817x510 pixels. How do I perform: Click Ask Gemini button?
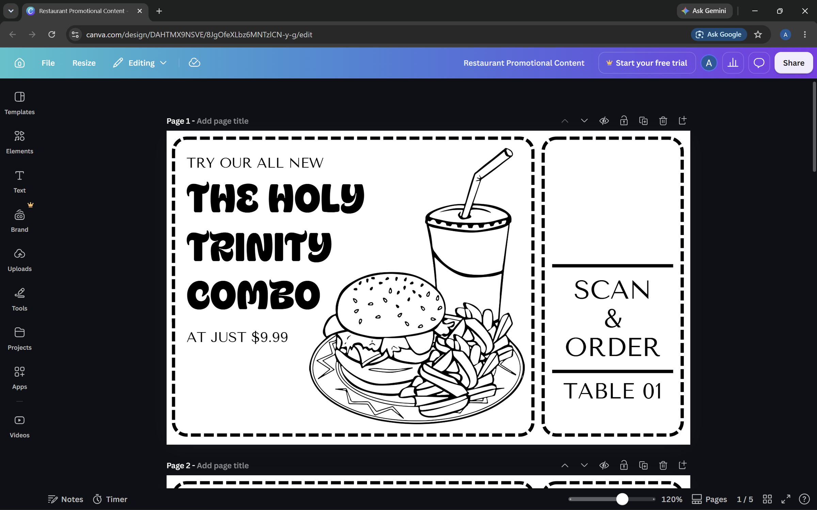coord(704,11)
